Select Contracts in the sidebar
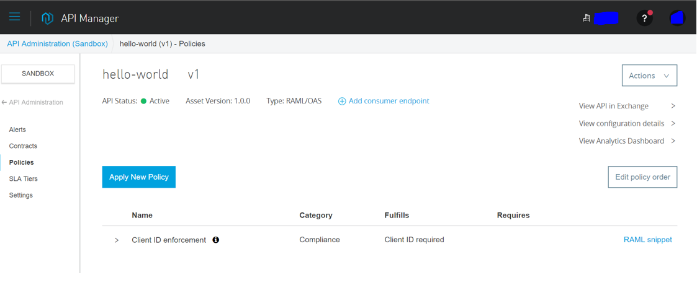 point(23,146)
